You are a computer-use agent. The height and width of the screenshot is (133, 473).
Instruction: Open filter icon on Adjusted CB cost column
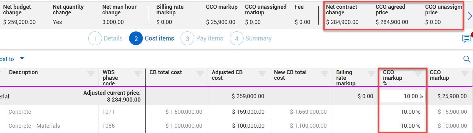[262, 74]
